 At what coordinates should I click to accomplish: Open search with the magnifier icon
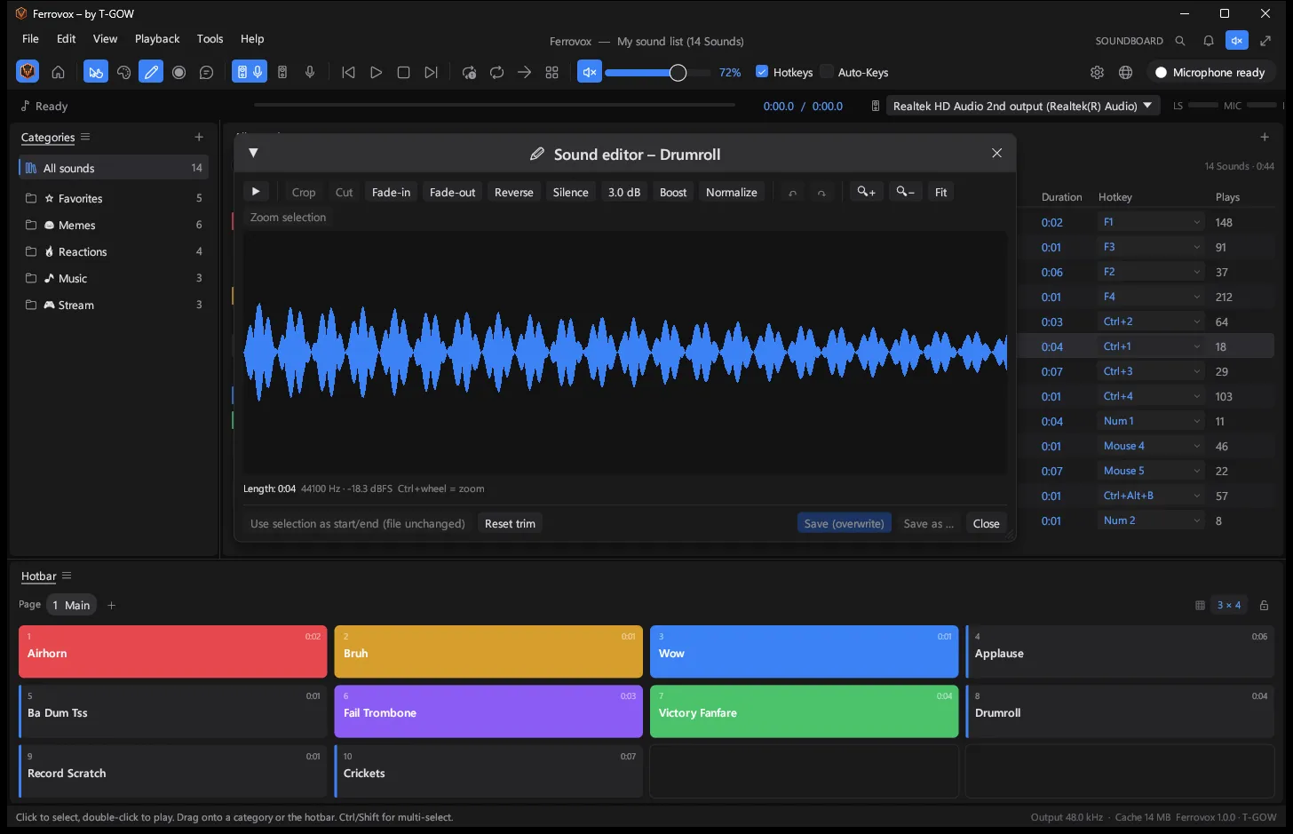click(x=1180, y=41)
